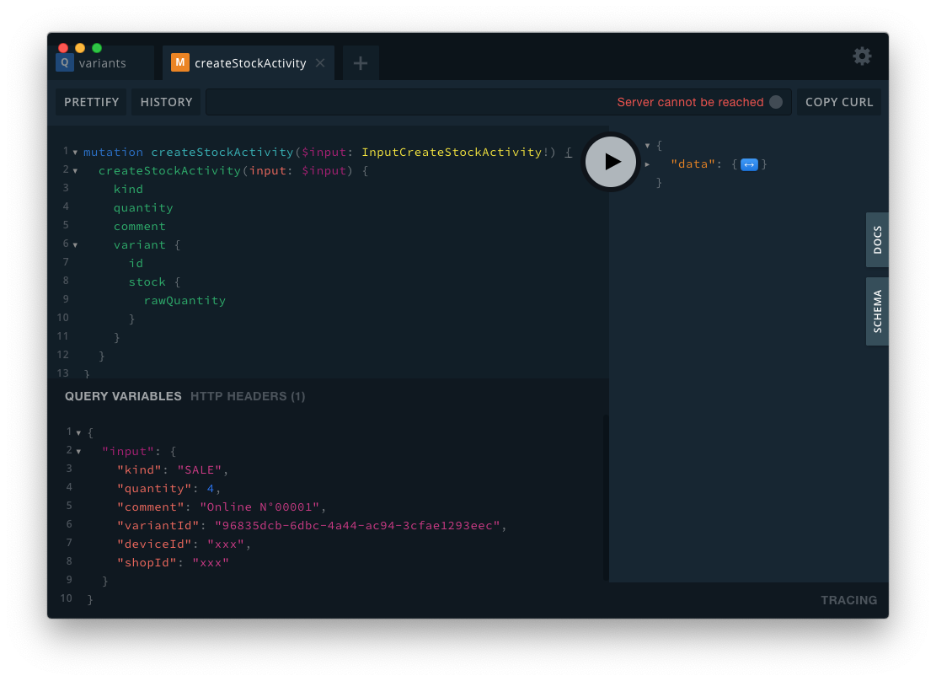Collapse the "input" object fold arrow
This screenshot has width=936, height=681.
pyautogui.click(x=78, y=451)
